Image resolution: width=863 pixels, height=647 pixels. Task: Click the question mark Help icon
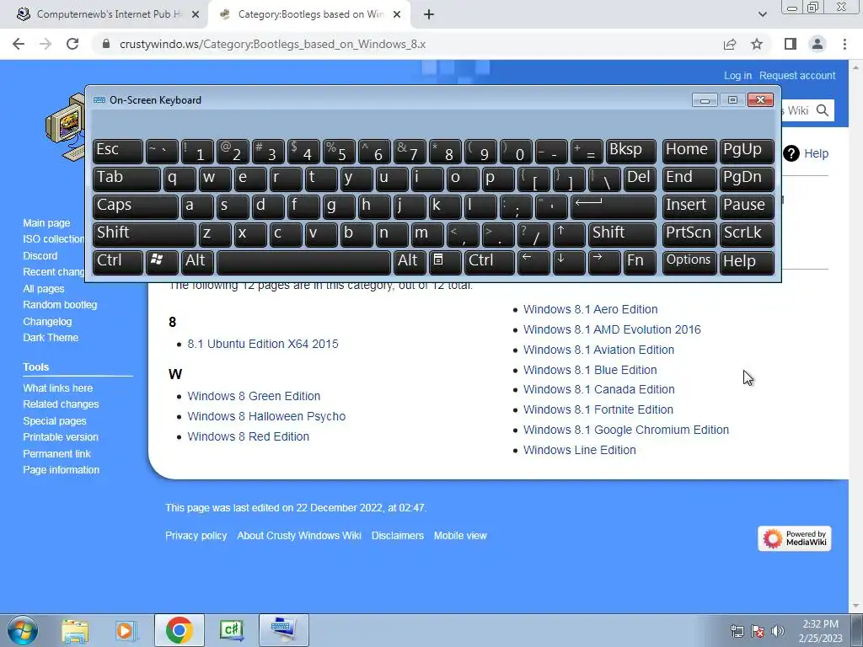(791, 153)
